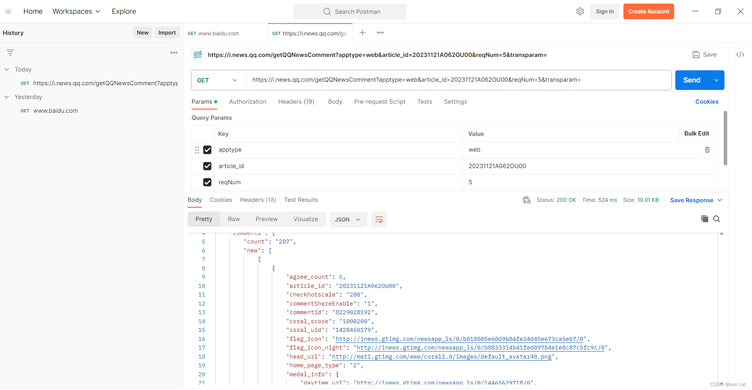Click the Import button
This screenshot has height=390, width=752.
[167, 33]
